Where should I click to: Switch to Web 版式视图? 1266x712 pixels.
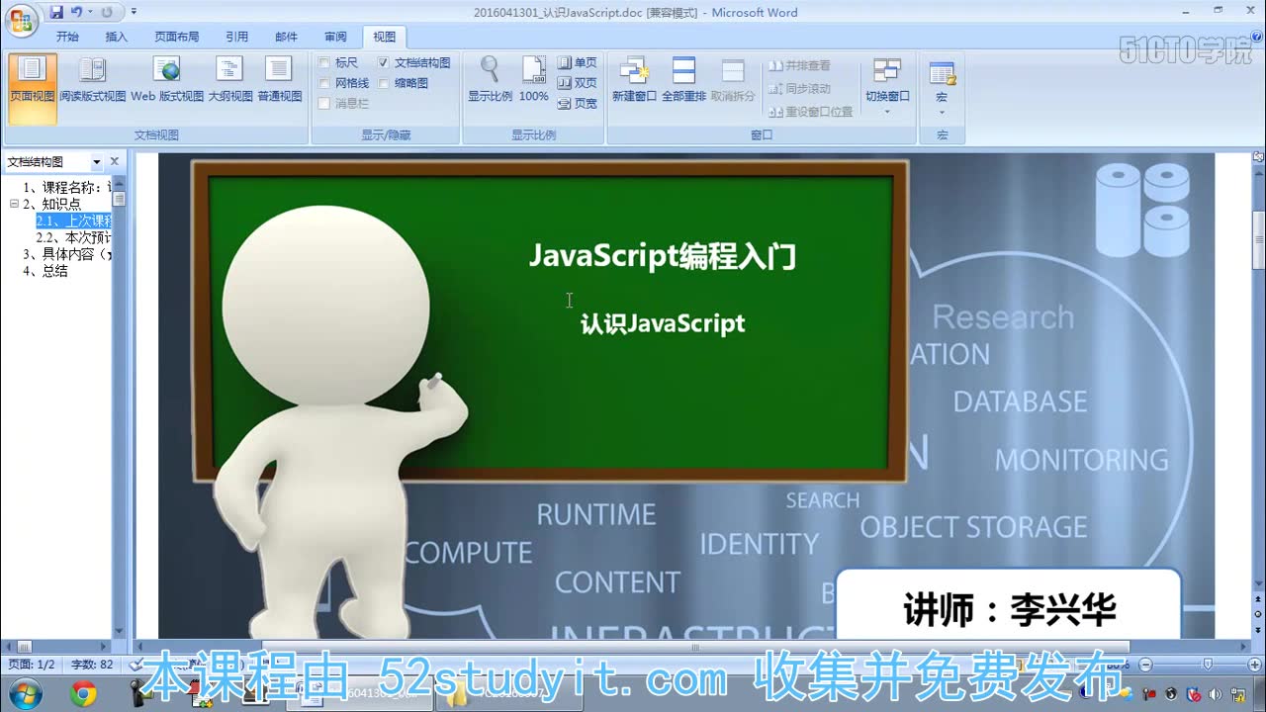[x=167, y=81]
